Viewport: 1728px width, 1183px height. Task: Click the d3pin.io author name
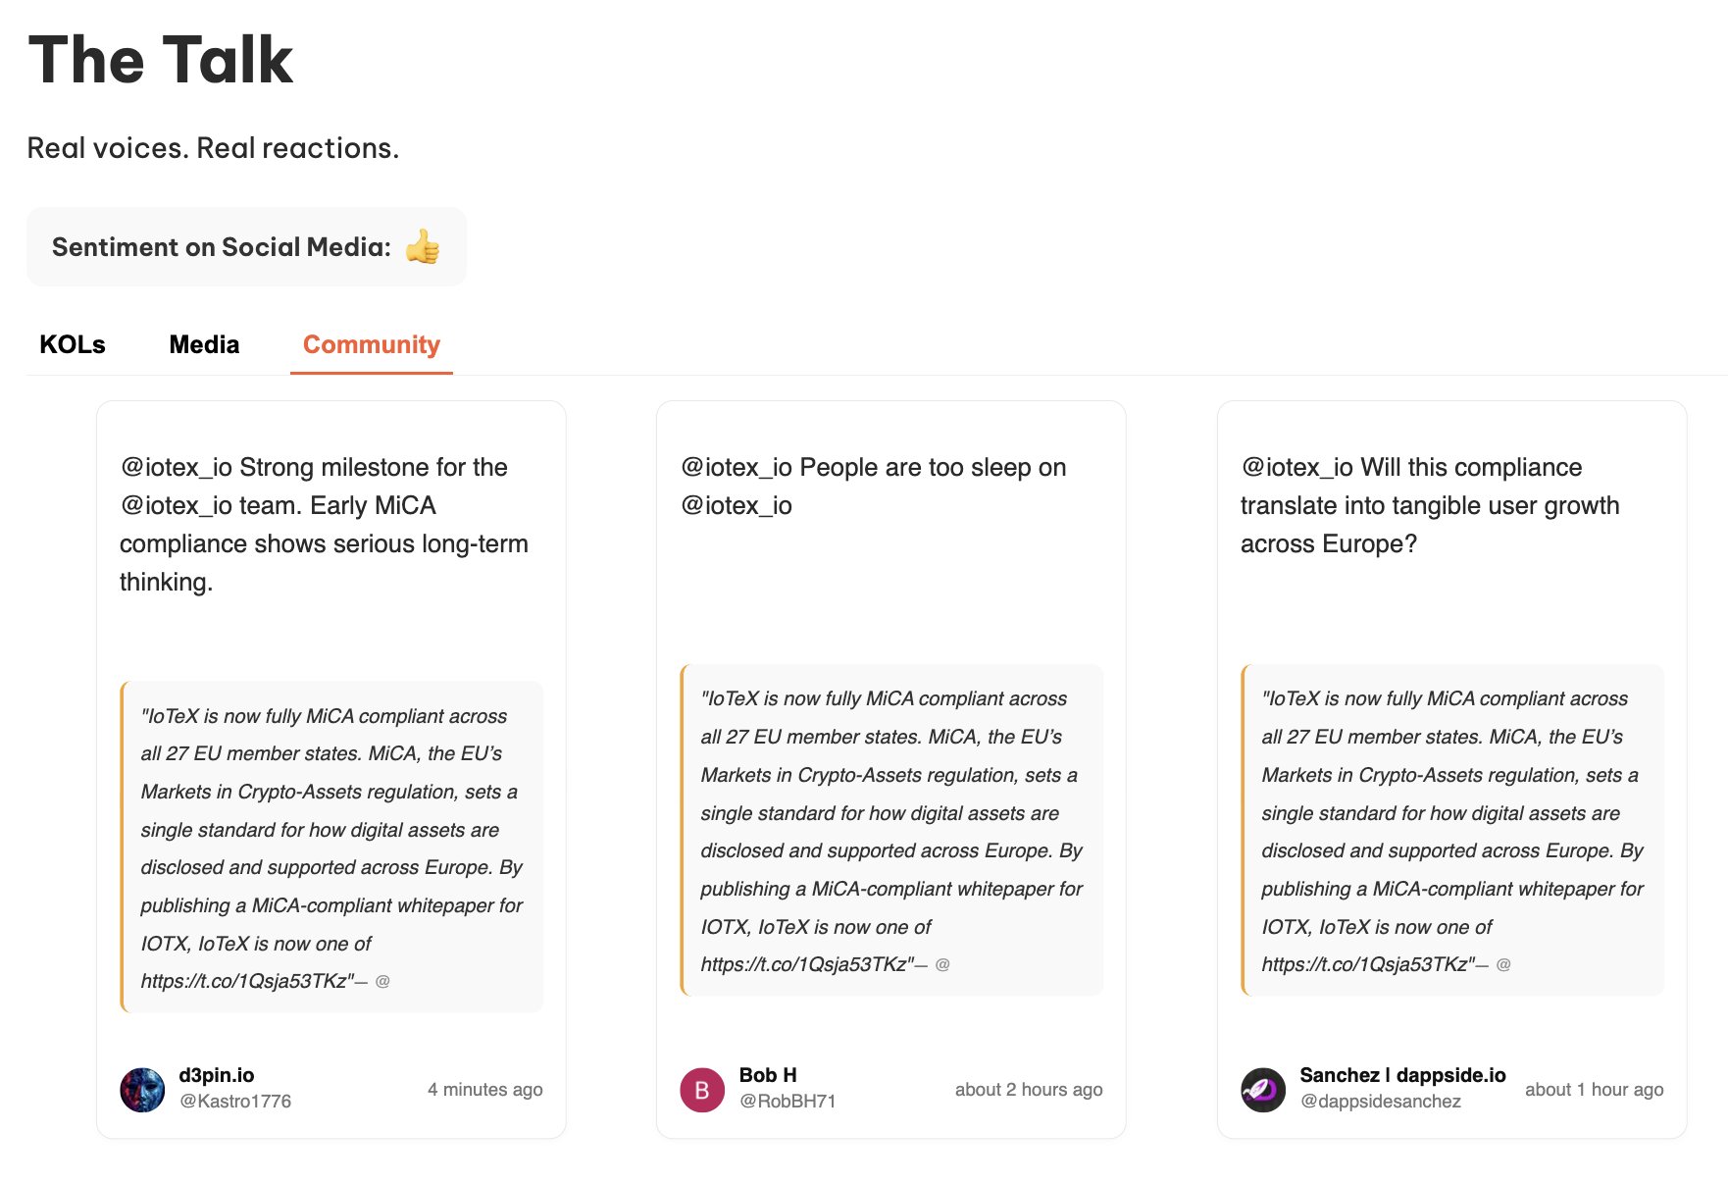coord(216,1075)
